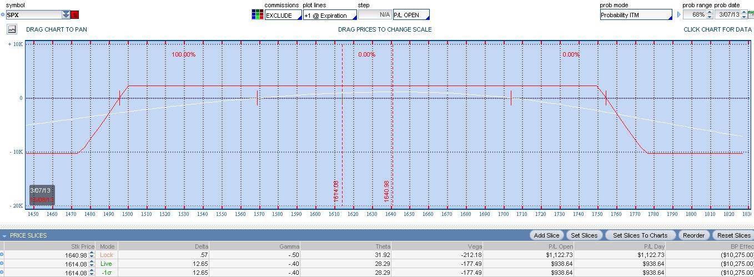Click the chart mode icon beside DRAG CHART TO PAN
The image size is (754, 277).
coord(12,29)
